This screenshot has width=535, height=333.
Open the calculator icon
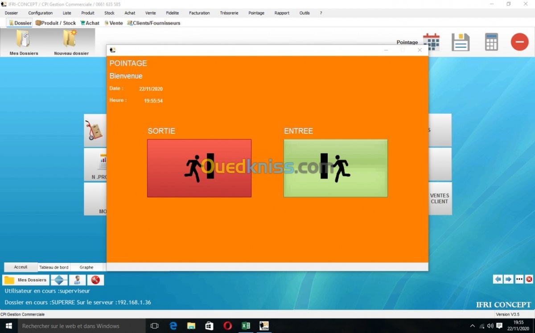coord(491,42)
